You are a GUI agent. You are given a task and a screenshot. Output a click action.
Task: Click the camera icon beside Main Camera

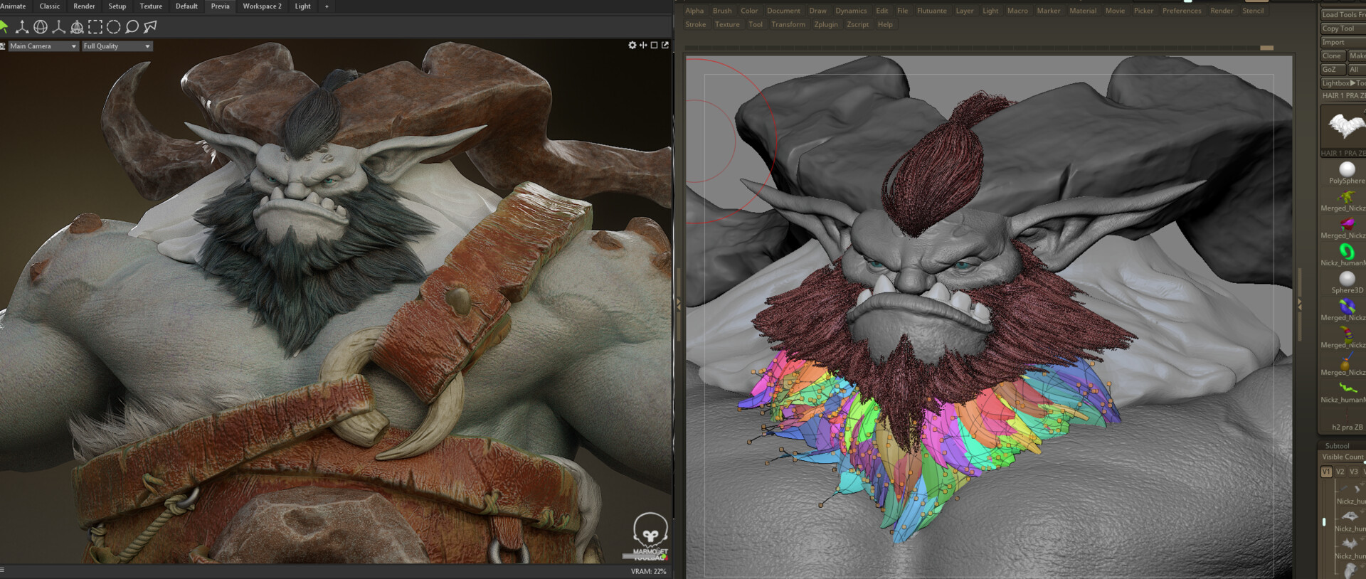point(3,46)
